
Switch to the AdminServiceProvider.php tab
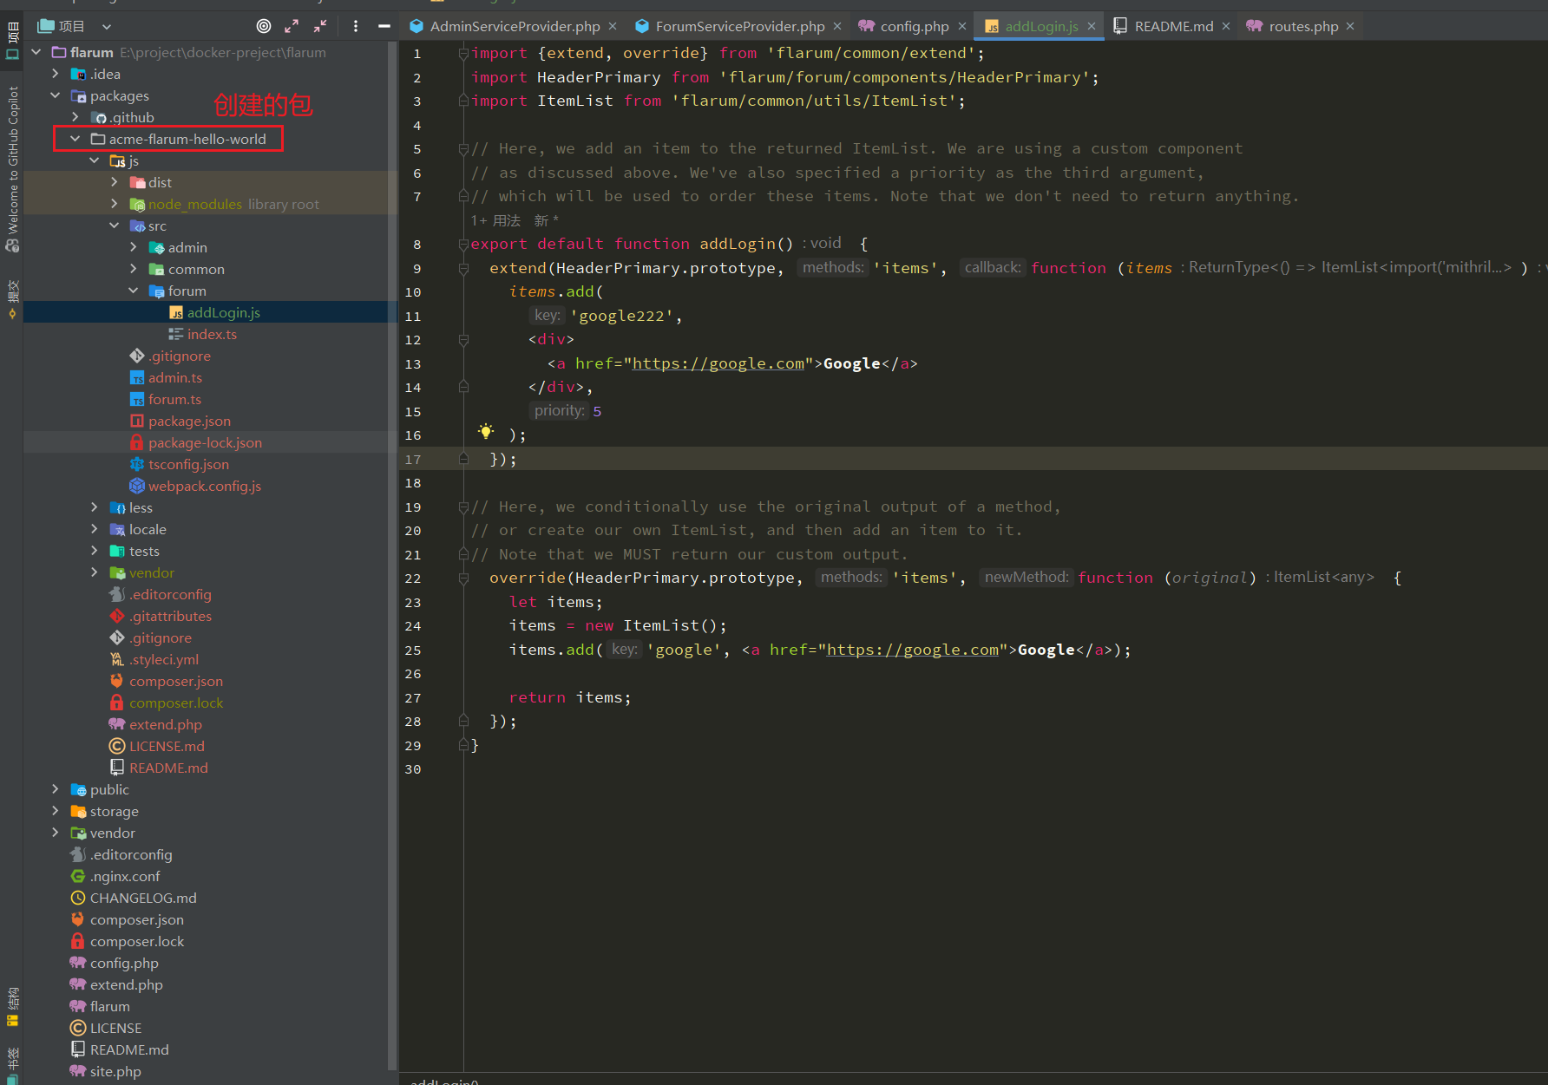(515, 26)
